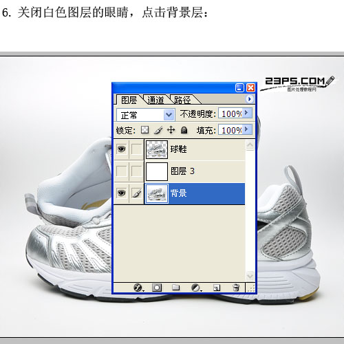This screenshot has width=344, height=344.
Task: Hide the 球鞋 layer eye
Action: [x=121, y=149]
